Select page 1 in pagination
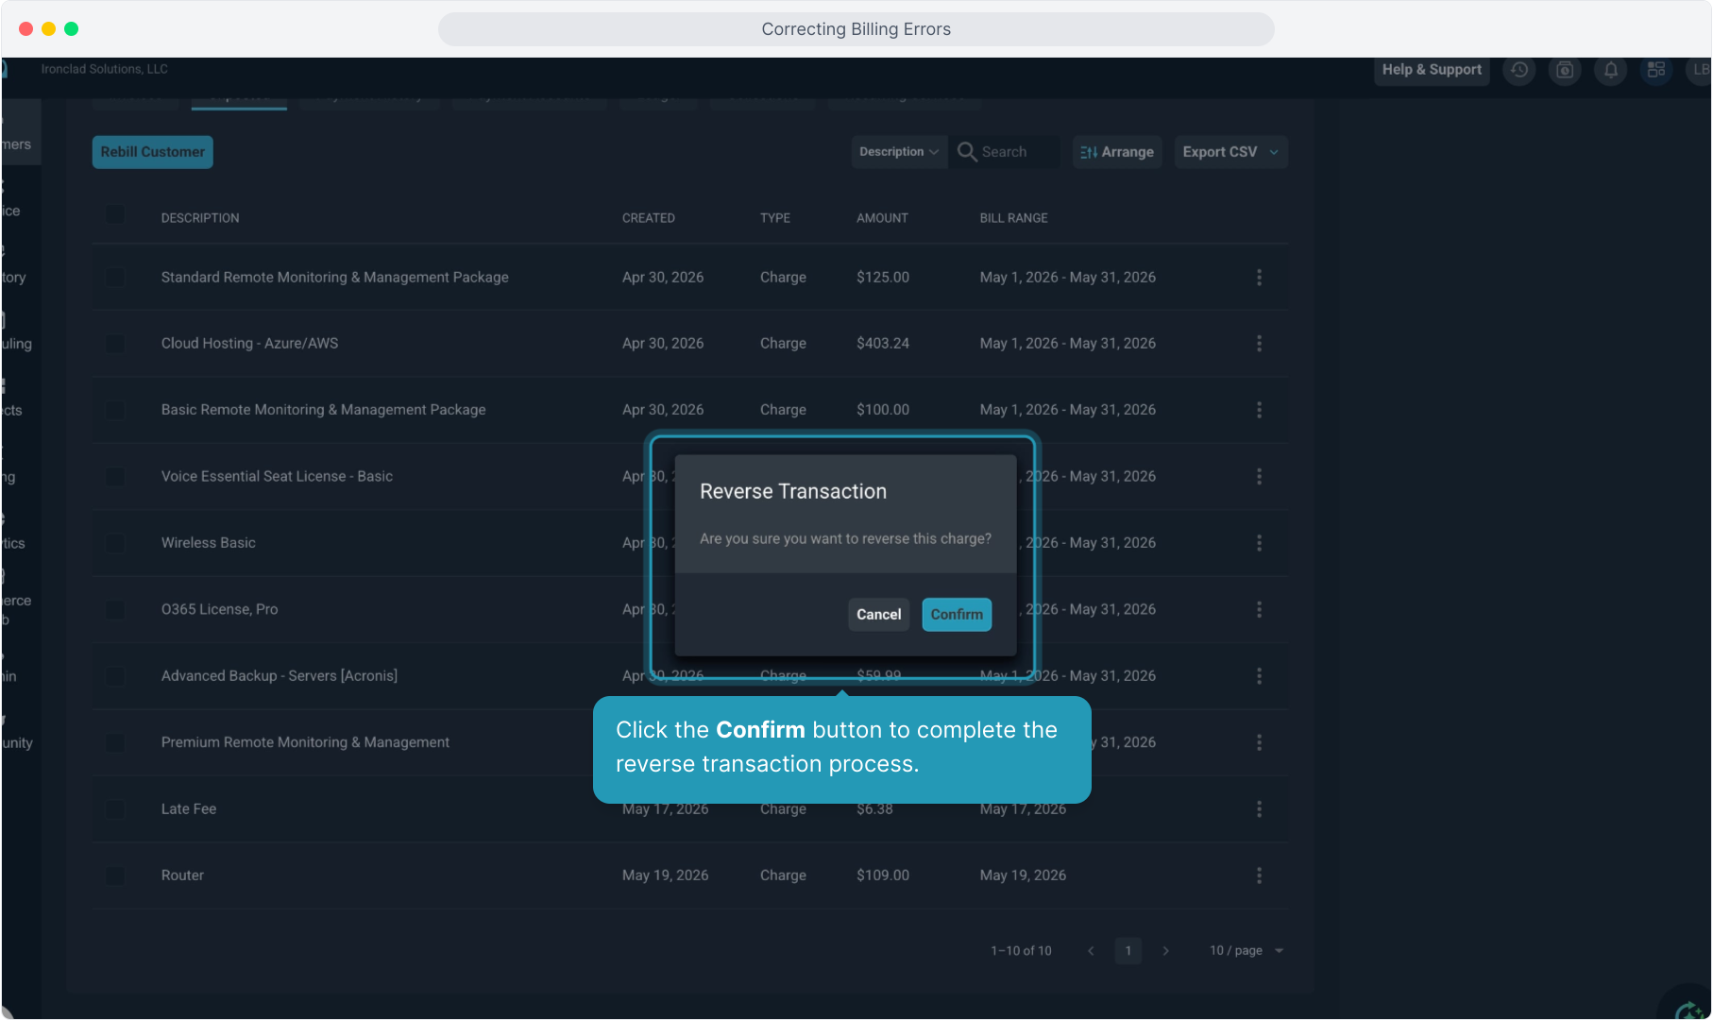This screenshot has width=1713, height=1020. [1128, 951]
